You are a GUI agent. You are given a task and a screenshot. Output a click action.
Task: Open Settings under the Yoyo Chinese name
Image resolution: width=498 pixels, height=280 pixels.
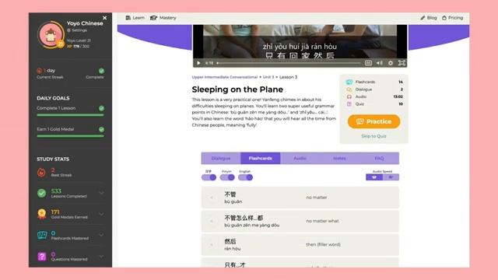coord(77,30)
